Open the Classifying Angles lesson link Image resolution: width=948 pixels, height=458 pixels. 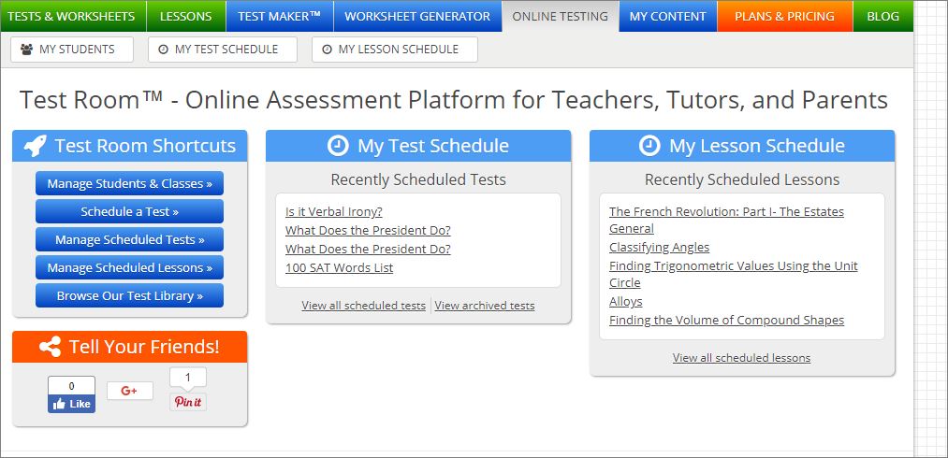point(659,247)
